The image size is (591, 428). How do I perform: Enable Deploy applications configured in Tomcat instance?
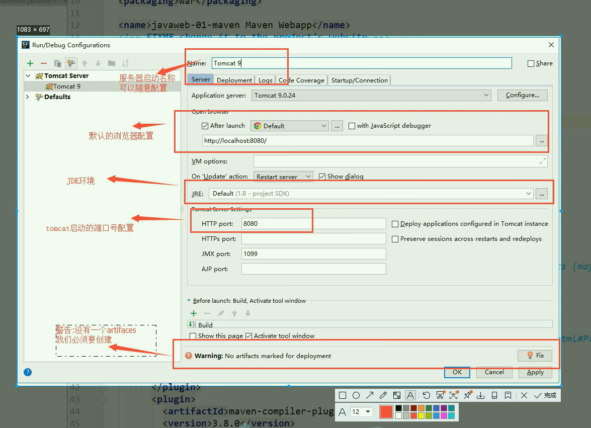coord(395,224)
